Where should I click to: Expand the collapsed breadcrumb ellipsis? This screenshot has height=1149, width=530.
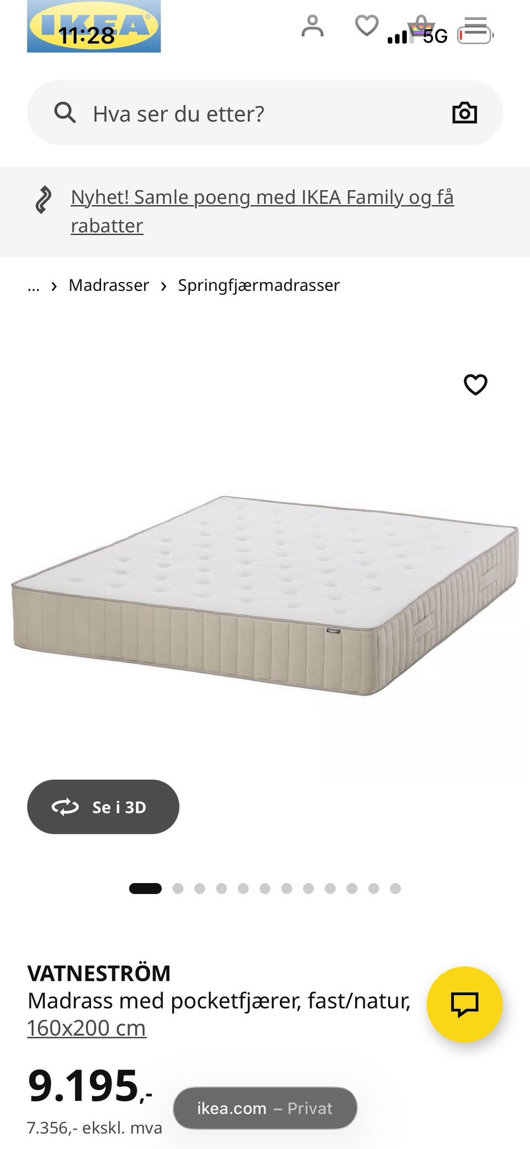click(34, 285)
